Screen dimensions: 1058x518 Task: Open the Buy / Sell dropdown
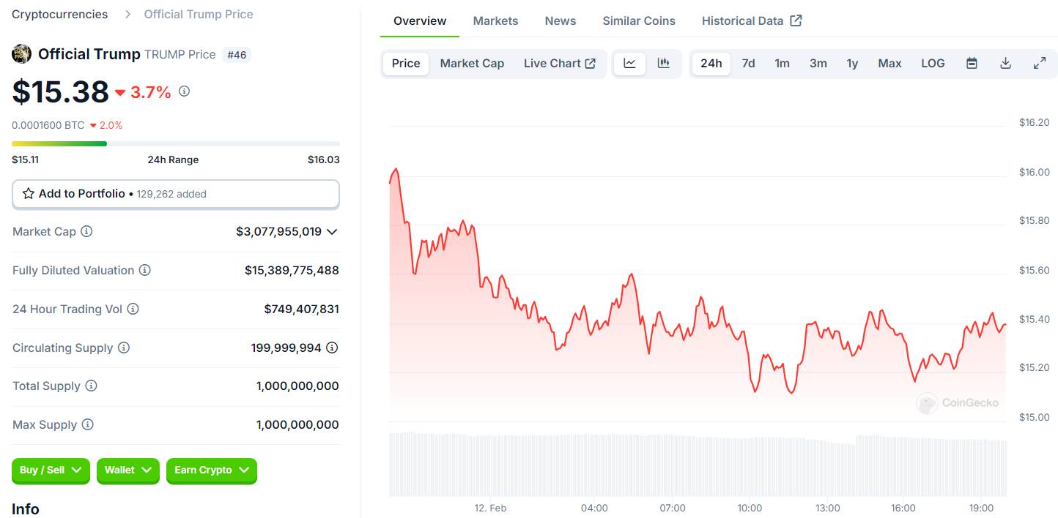point(51,470)
